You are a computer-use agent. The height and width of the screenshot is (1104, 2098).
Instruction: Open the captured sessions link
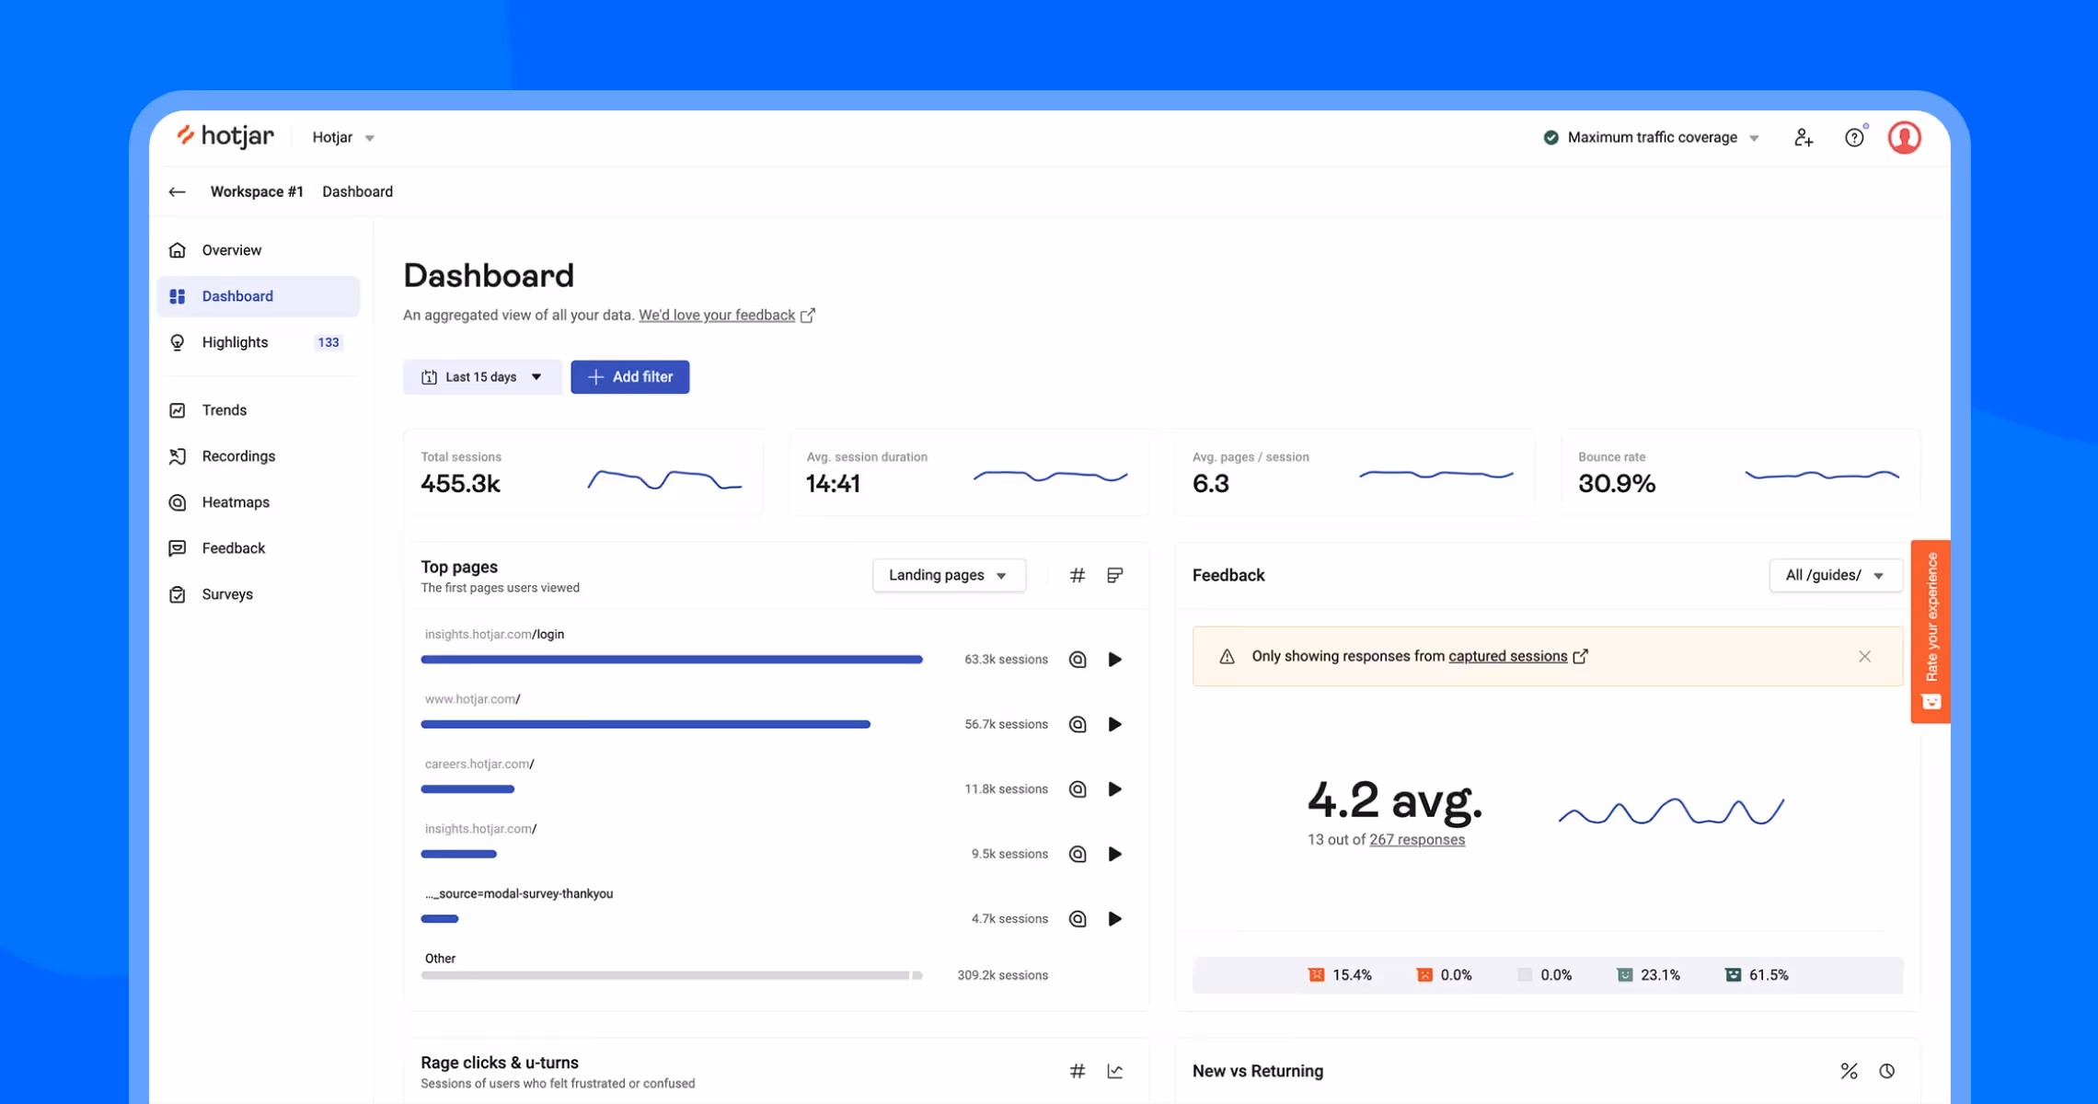point(1507,656)
